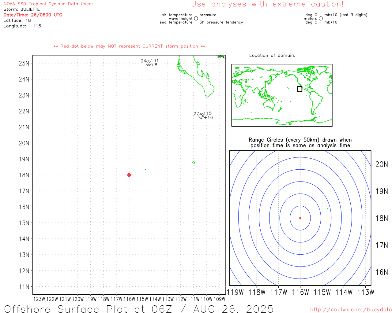
Task: Click the '3h pressure tendency' legend label
Action: (x=221, y=22)
